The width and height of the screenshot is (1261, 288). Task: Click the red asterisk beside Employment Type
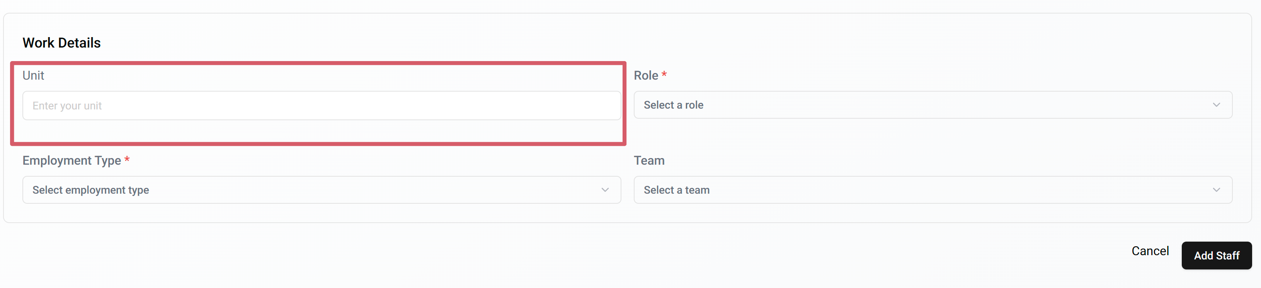click(127, 160)
